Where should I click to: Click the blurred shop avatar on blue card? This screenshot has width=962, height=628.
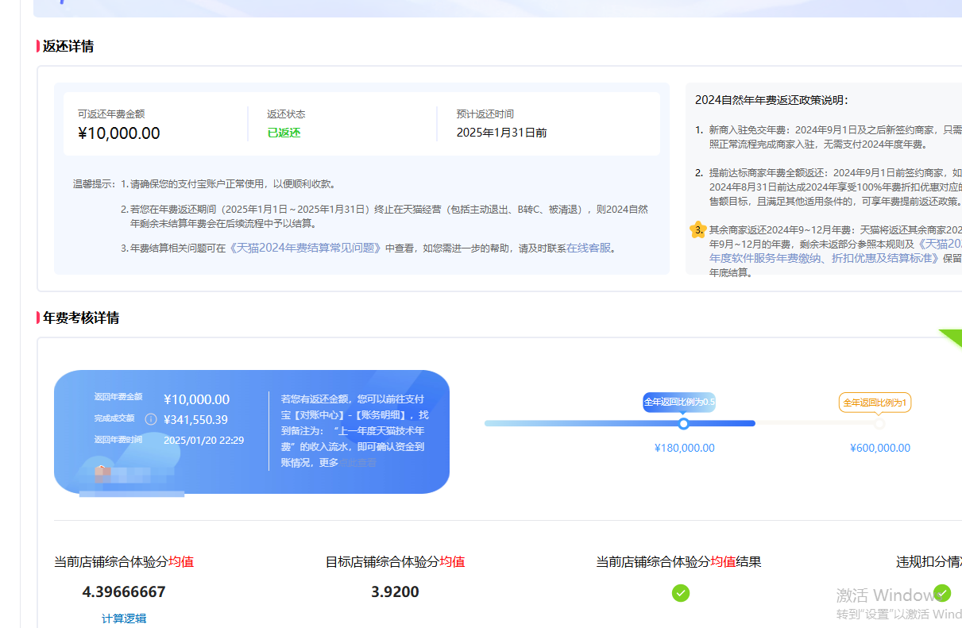[102, 475]
